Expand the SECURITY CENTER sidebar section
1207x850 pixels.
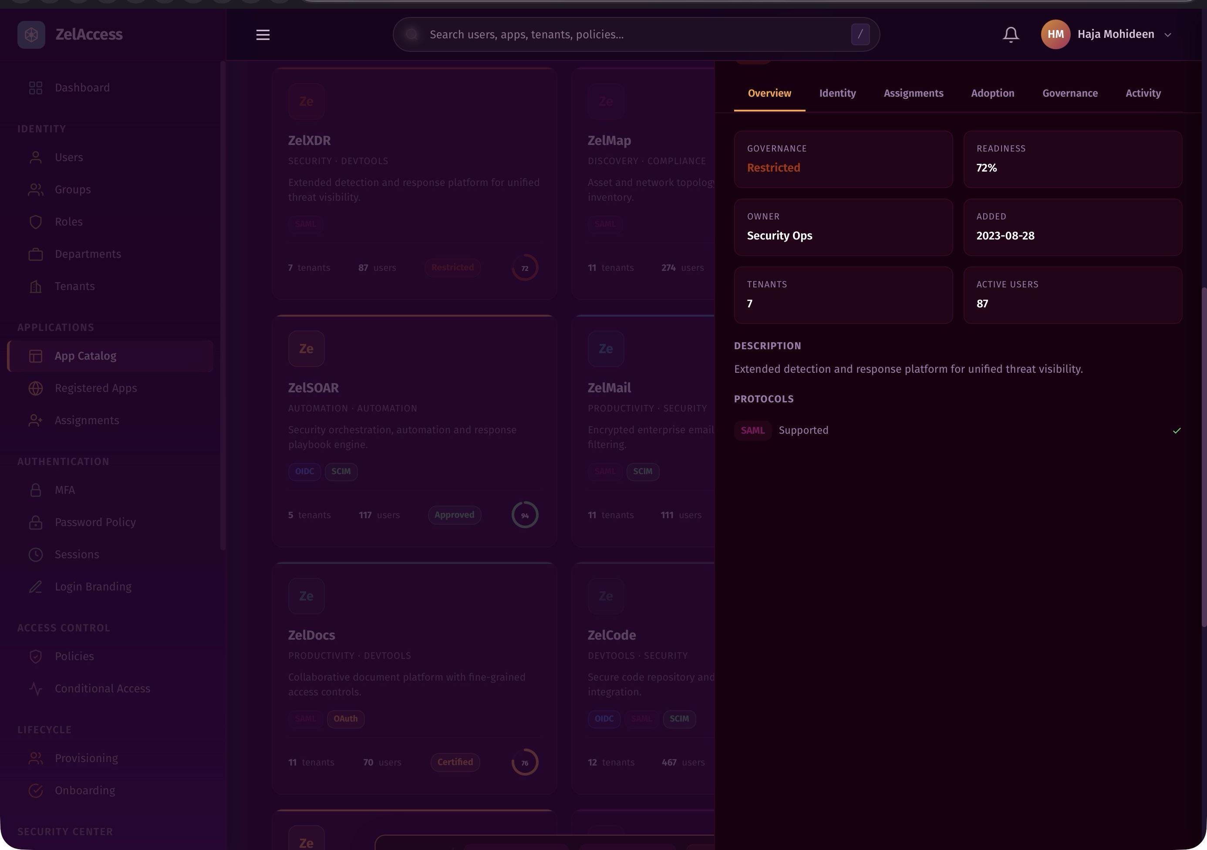pyautogui.click(x=65, y=832)
